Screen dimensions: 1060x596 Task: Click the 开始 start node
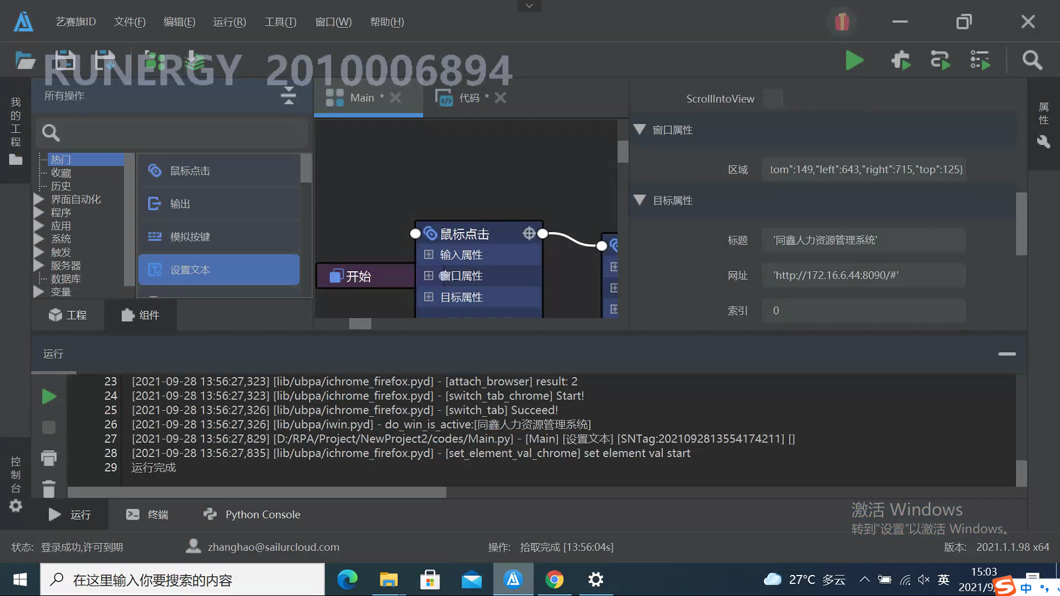pyautogui.click(x=365, y=276)
